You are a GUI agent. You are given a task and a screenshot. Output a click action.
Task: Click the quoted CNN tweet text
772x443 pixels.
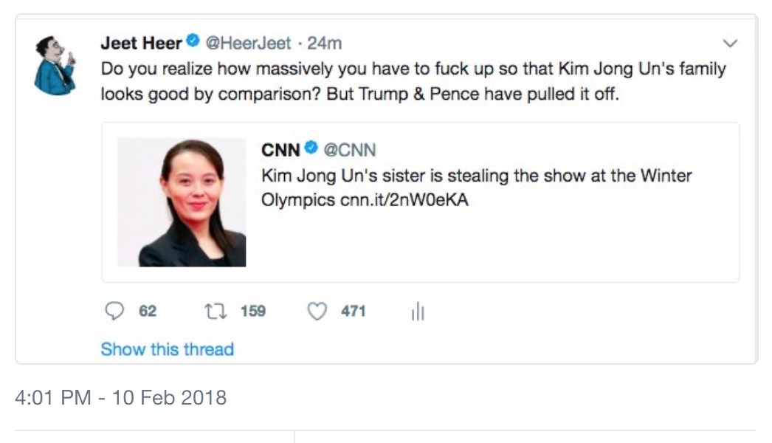[x=477, y=188]
